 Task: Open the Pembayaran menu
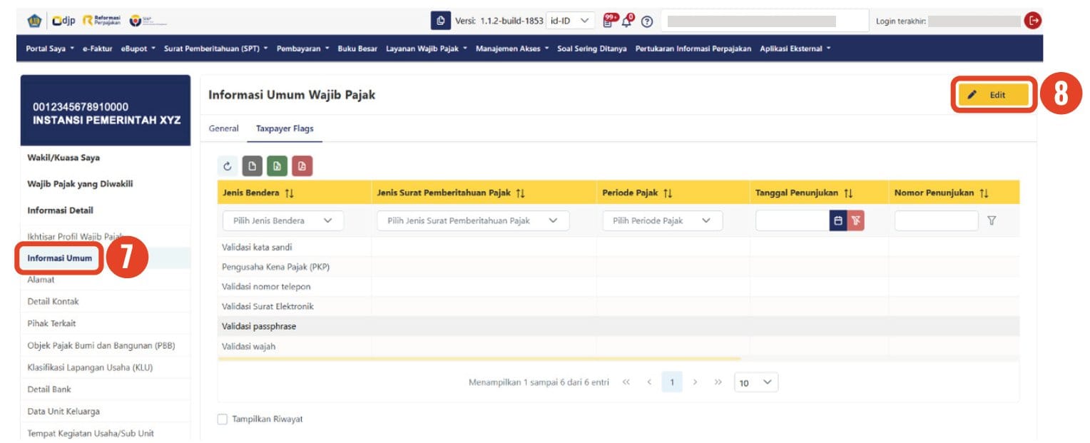tap(303, 49)
